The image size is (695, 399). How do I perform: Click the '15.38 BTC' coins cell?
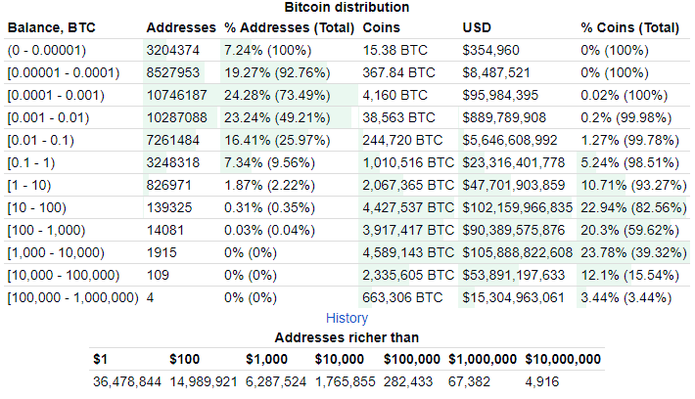click(x=394, y=50)
